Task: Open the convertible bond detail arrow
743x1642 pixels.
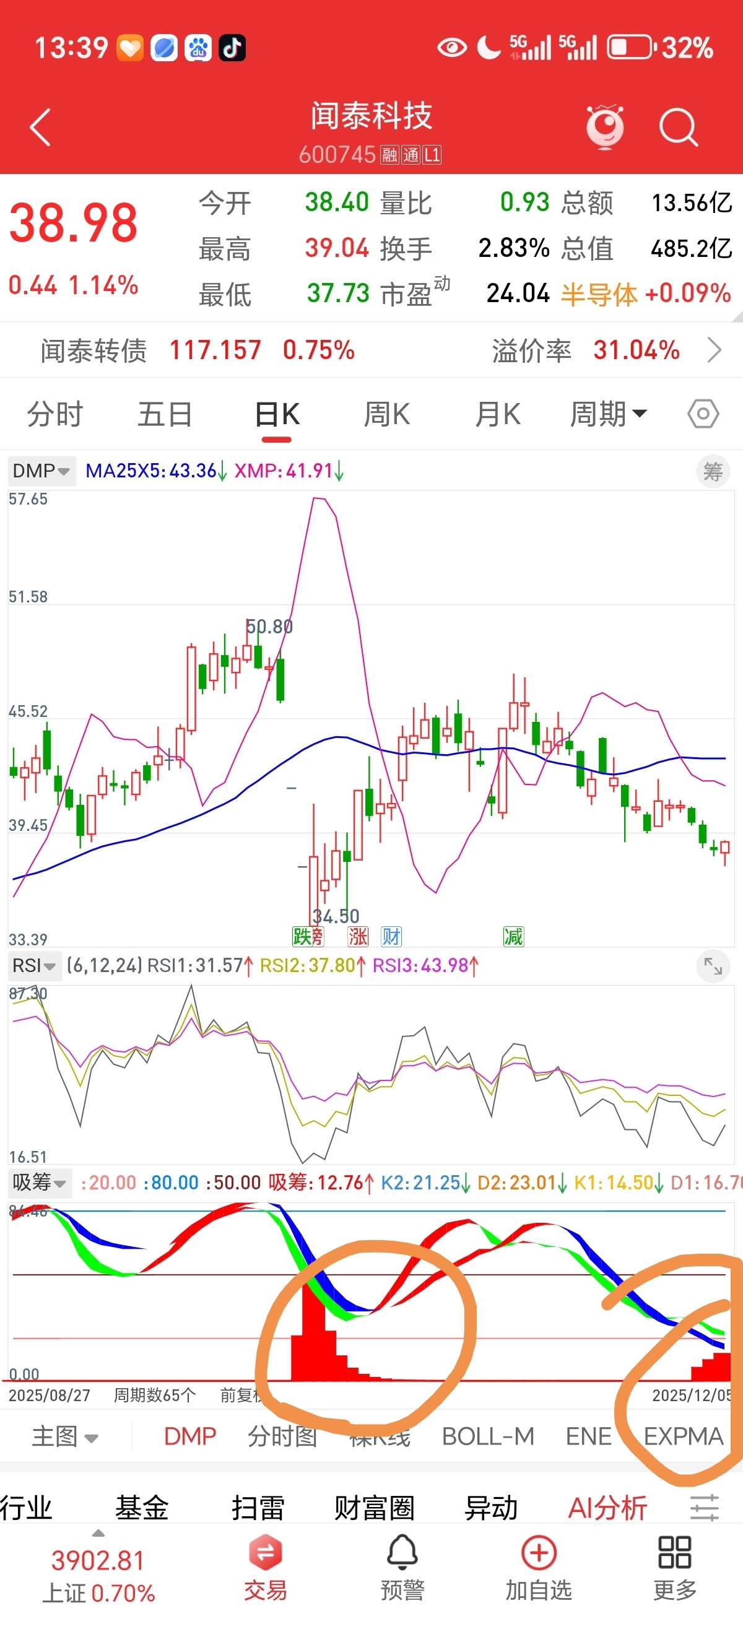Action: point(715,350)
